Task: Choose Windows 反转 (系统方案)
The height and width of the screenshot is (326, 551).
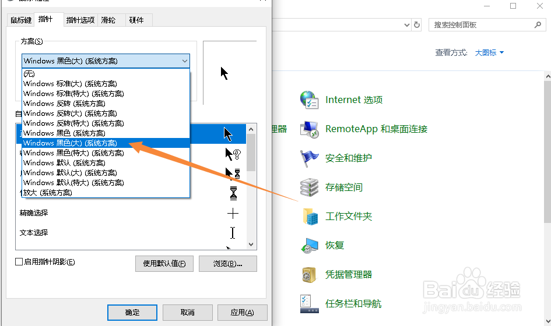Action: pos(106,104)
